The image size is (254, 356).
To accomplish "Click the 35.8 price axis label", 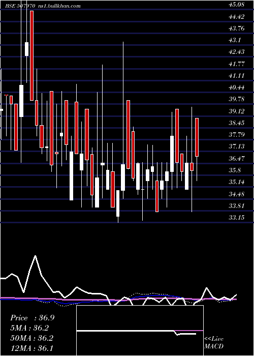I will [235, 170].
